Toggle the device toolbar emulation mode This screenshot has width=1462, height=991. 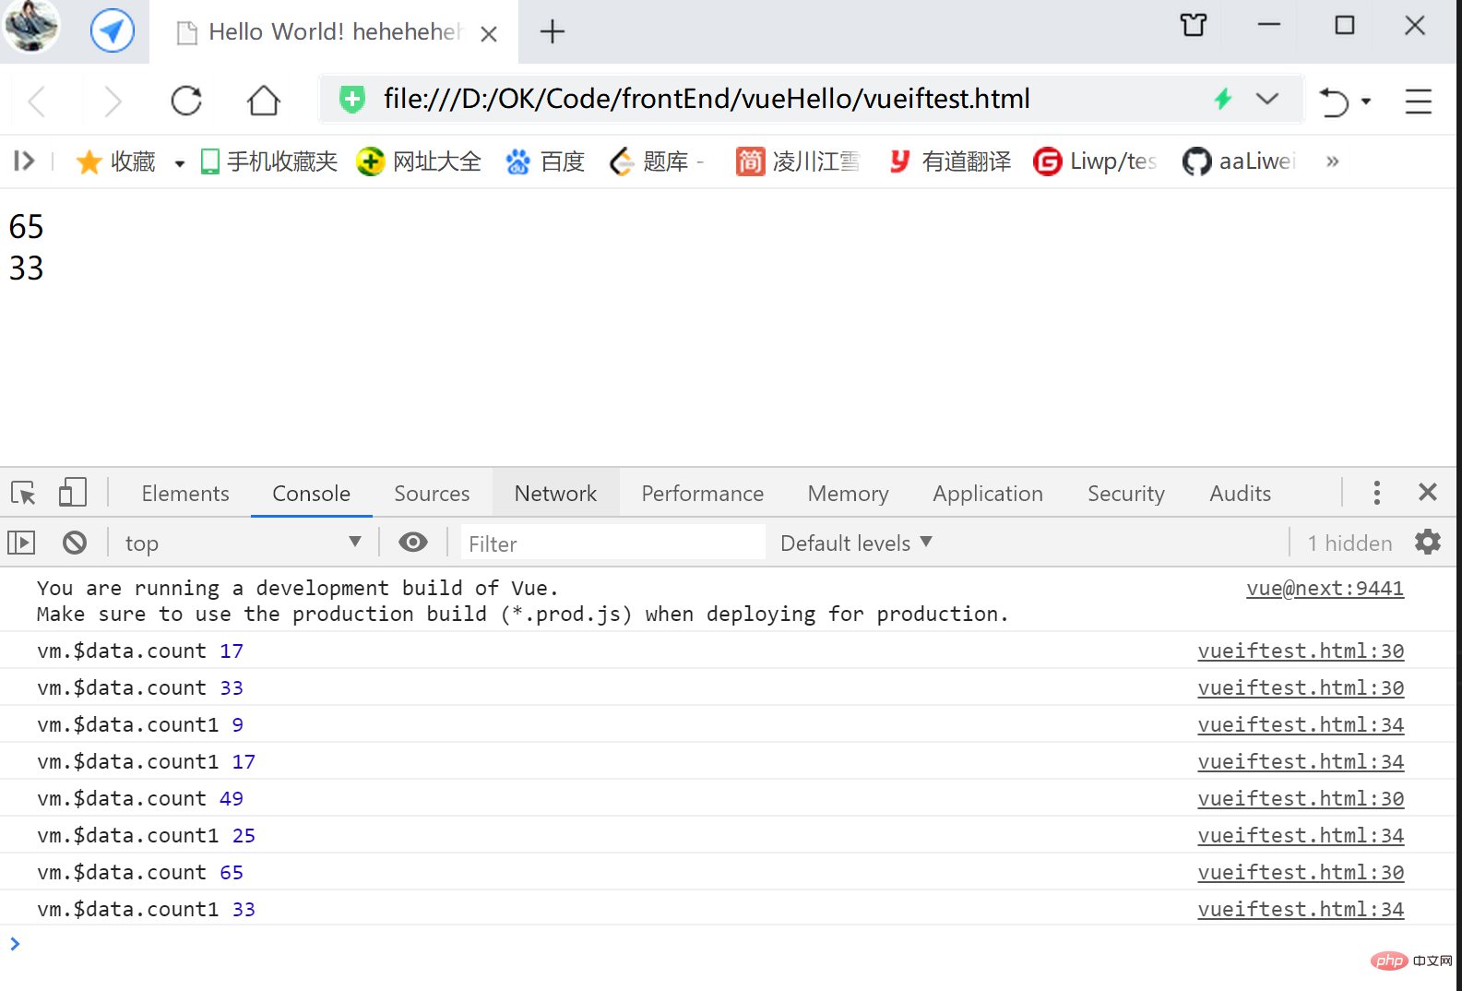pyautogui.click(x=72, y=493)
